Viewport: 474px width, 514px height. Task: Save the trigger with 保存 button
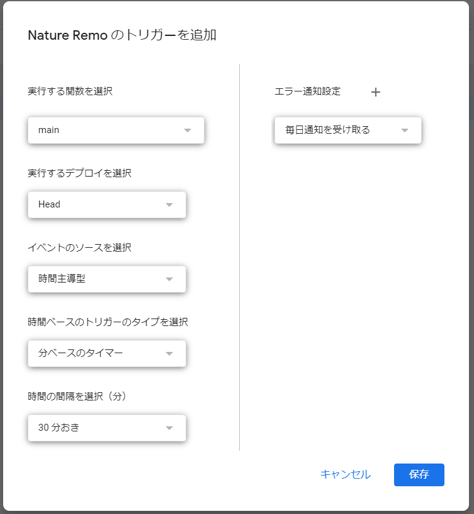(x=419, y=475)
